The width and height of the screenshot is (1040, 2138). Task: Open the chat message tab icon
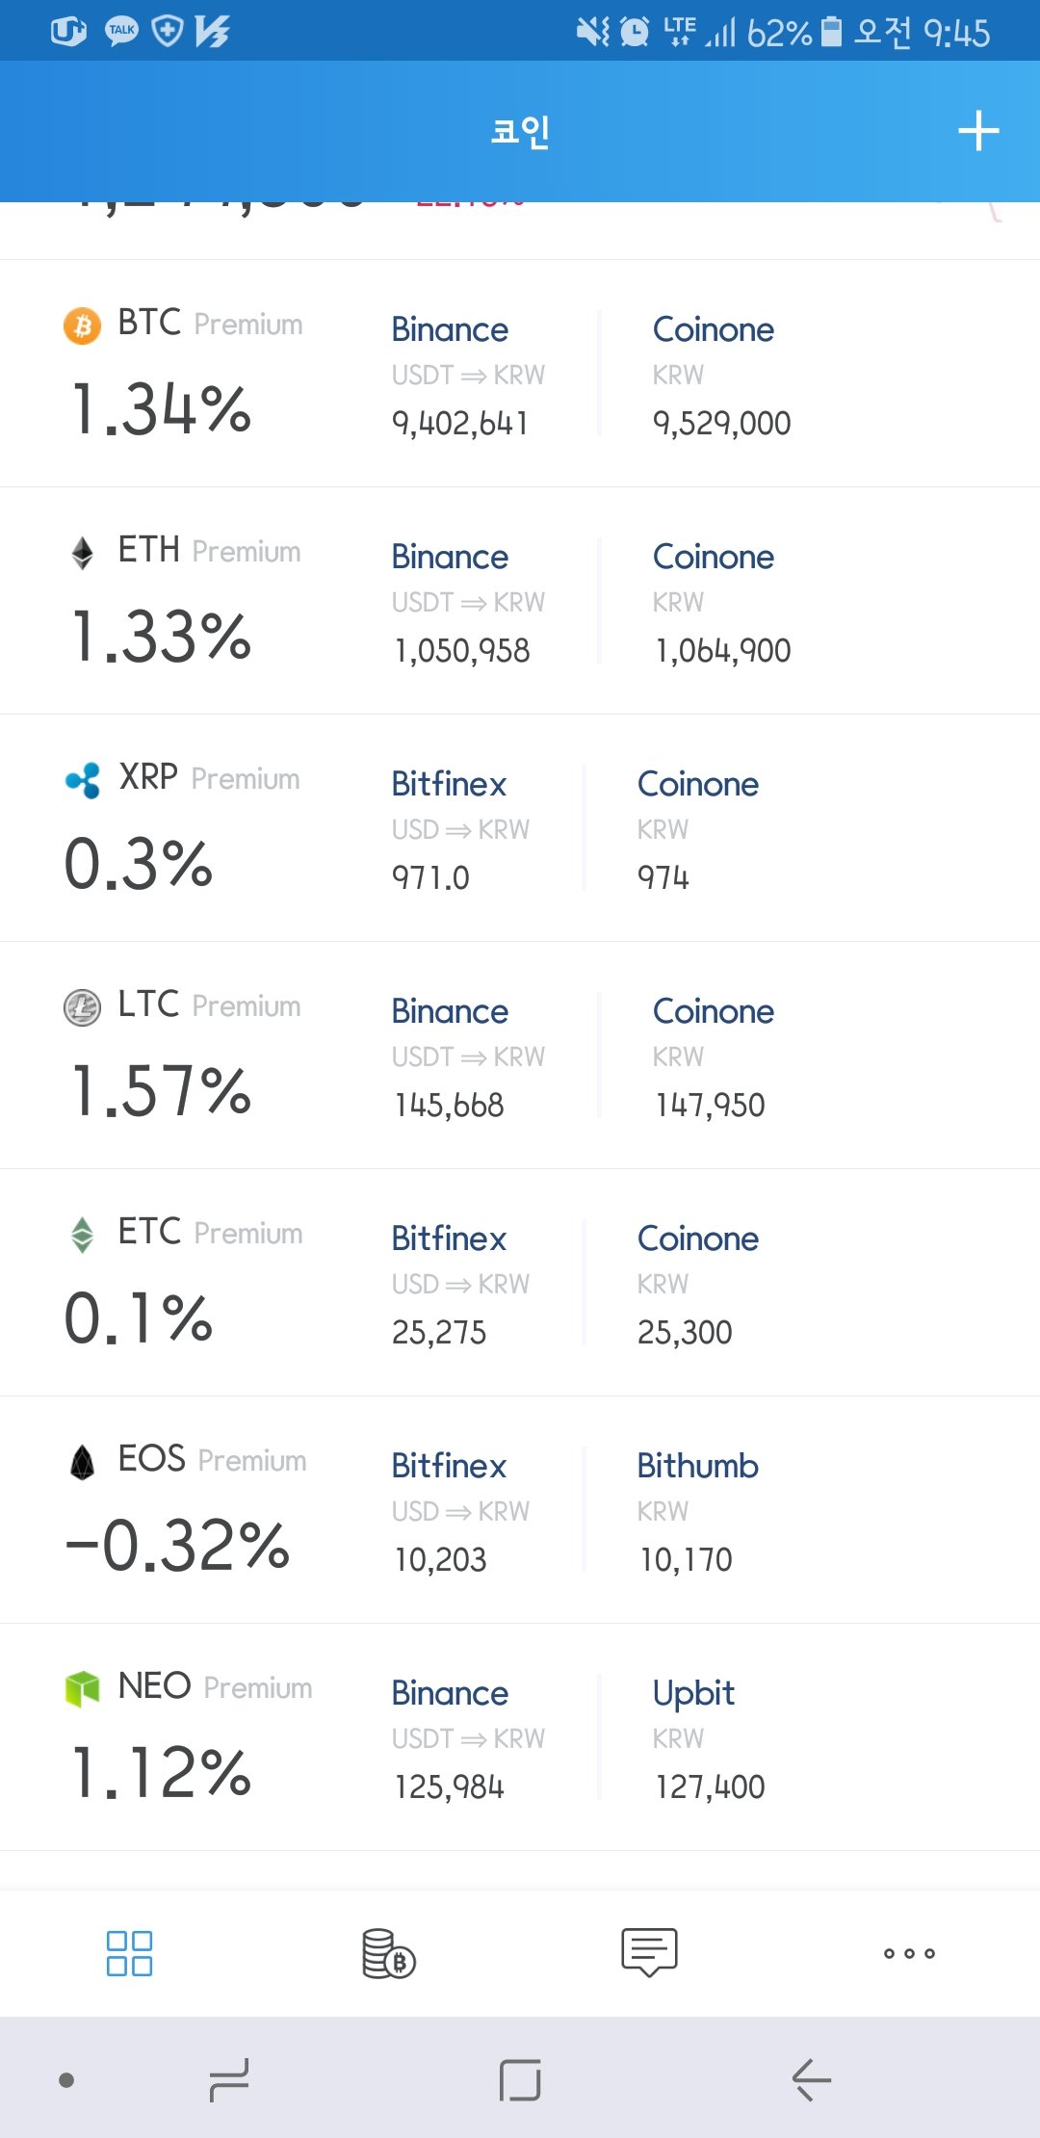click(x=649, y=1952)
